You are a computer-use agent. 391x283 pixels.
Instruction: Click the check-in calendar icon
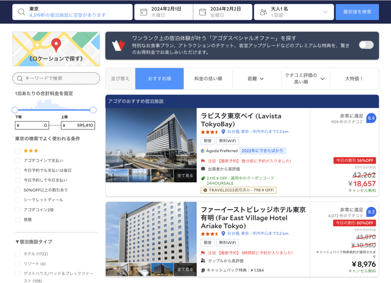pyautogui.click(x=144, y=12)
